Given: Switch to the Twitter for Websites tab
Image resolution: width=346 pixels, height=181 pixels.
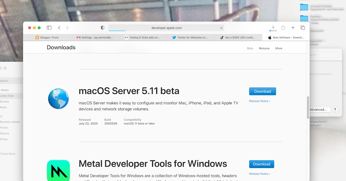Looking at the screenshot, I should coord(190,37).
